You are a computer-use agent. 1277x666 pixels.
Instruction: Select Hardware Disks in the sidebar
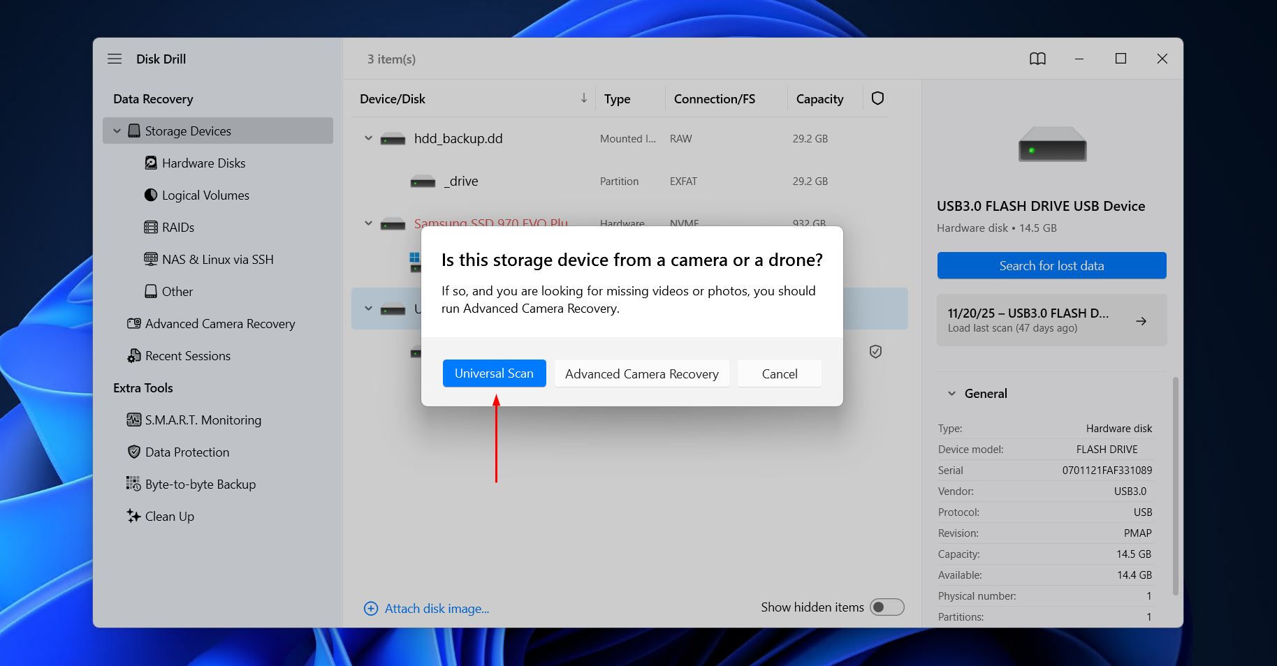204,163
